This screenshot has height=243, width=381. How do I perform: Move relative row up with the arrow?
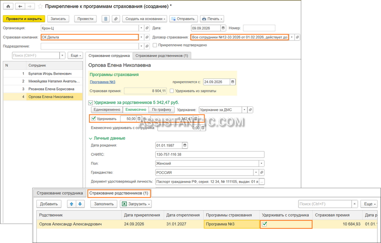click(x=71, y=204)
